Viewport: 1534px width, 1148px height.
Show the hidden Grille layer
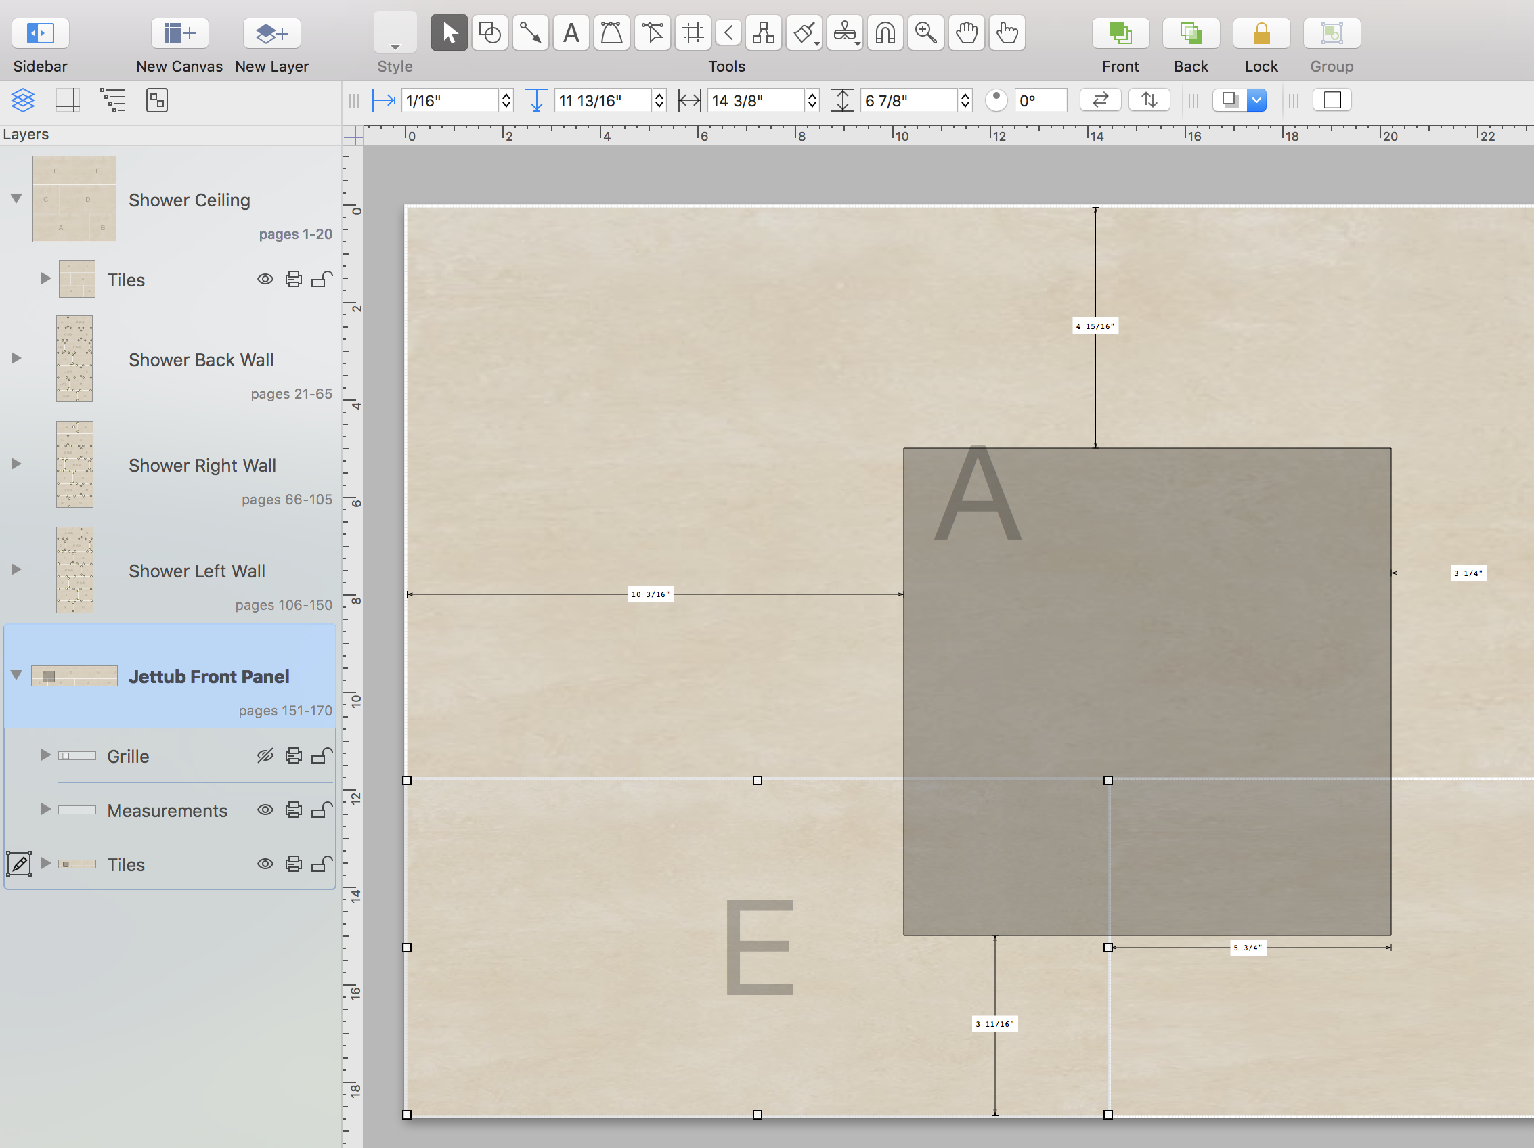265,755
